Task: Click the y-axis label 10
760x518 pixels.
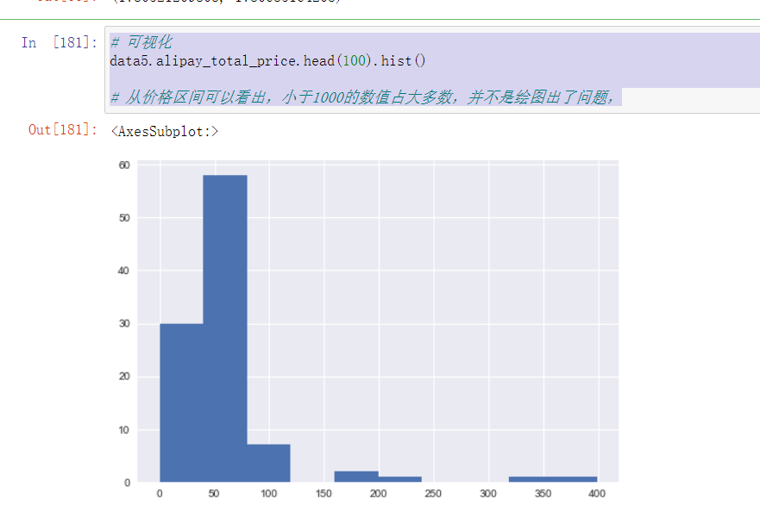Action: [x=124, y=429]
